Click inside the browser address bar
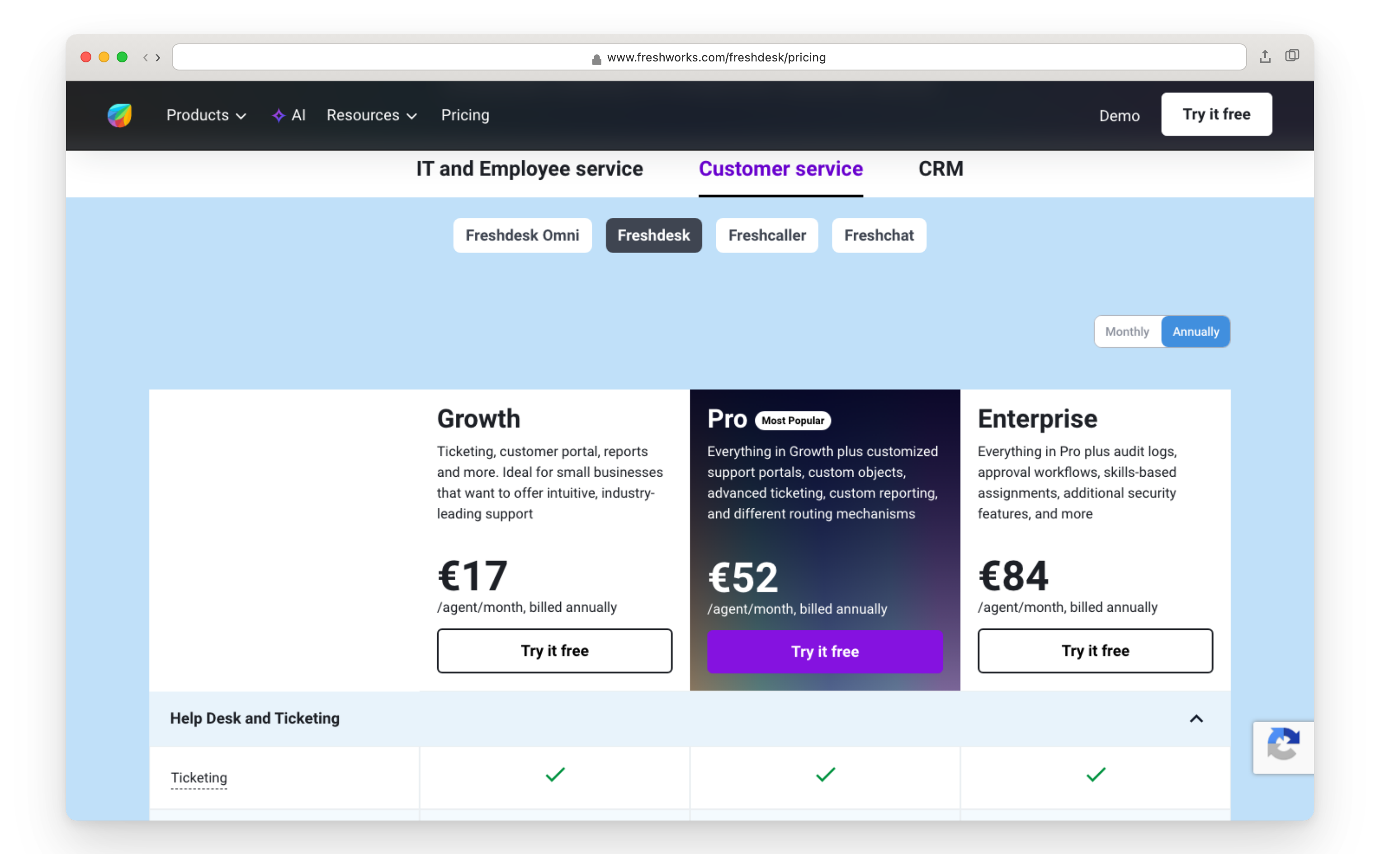1380x854 pixels. coord(709,56)
